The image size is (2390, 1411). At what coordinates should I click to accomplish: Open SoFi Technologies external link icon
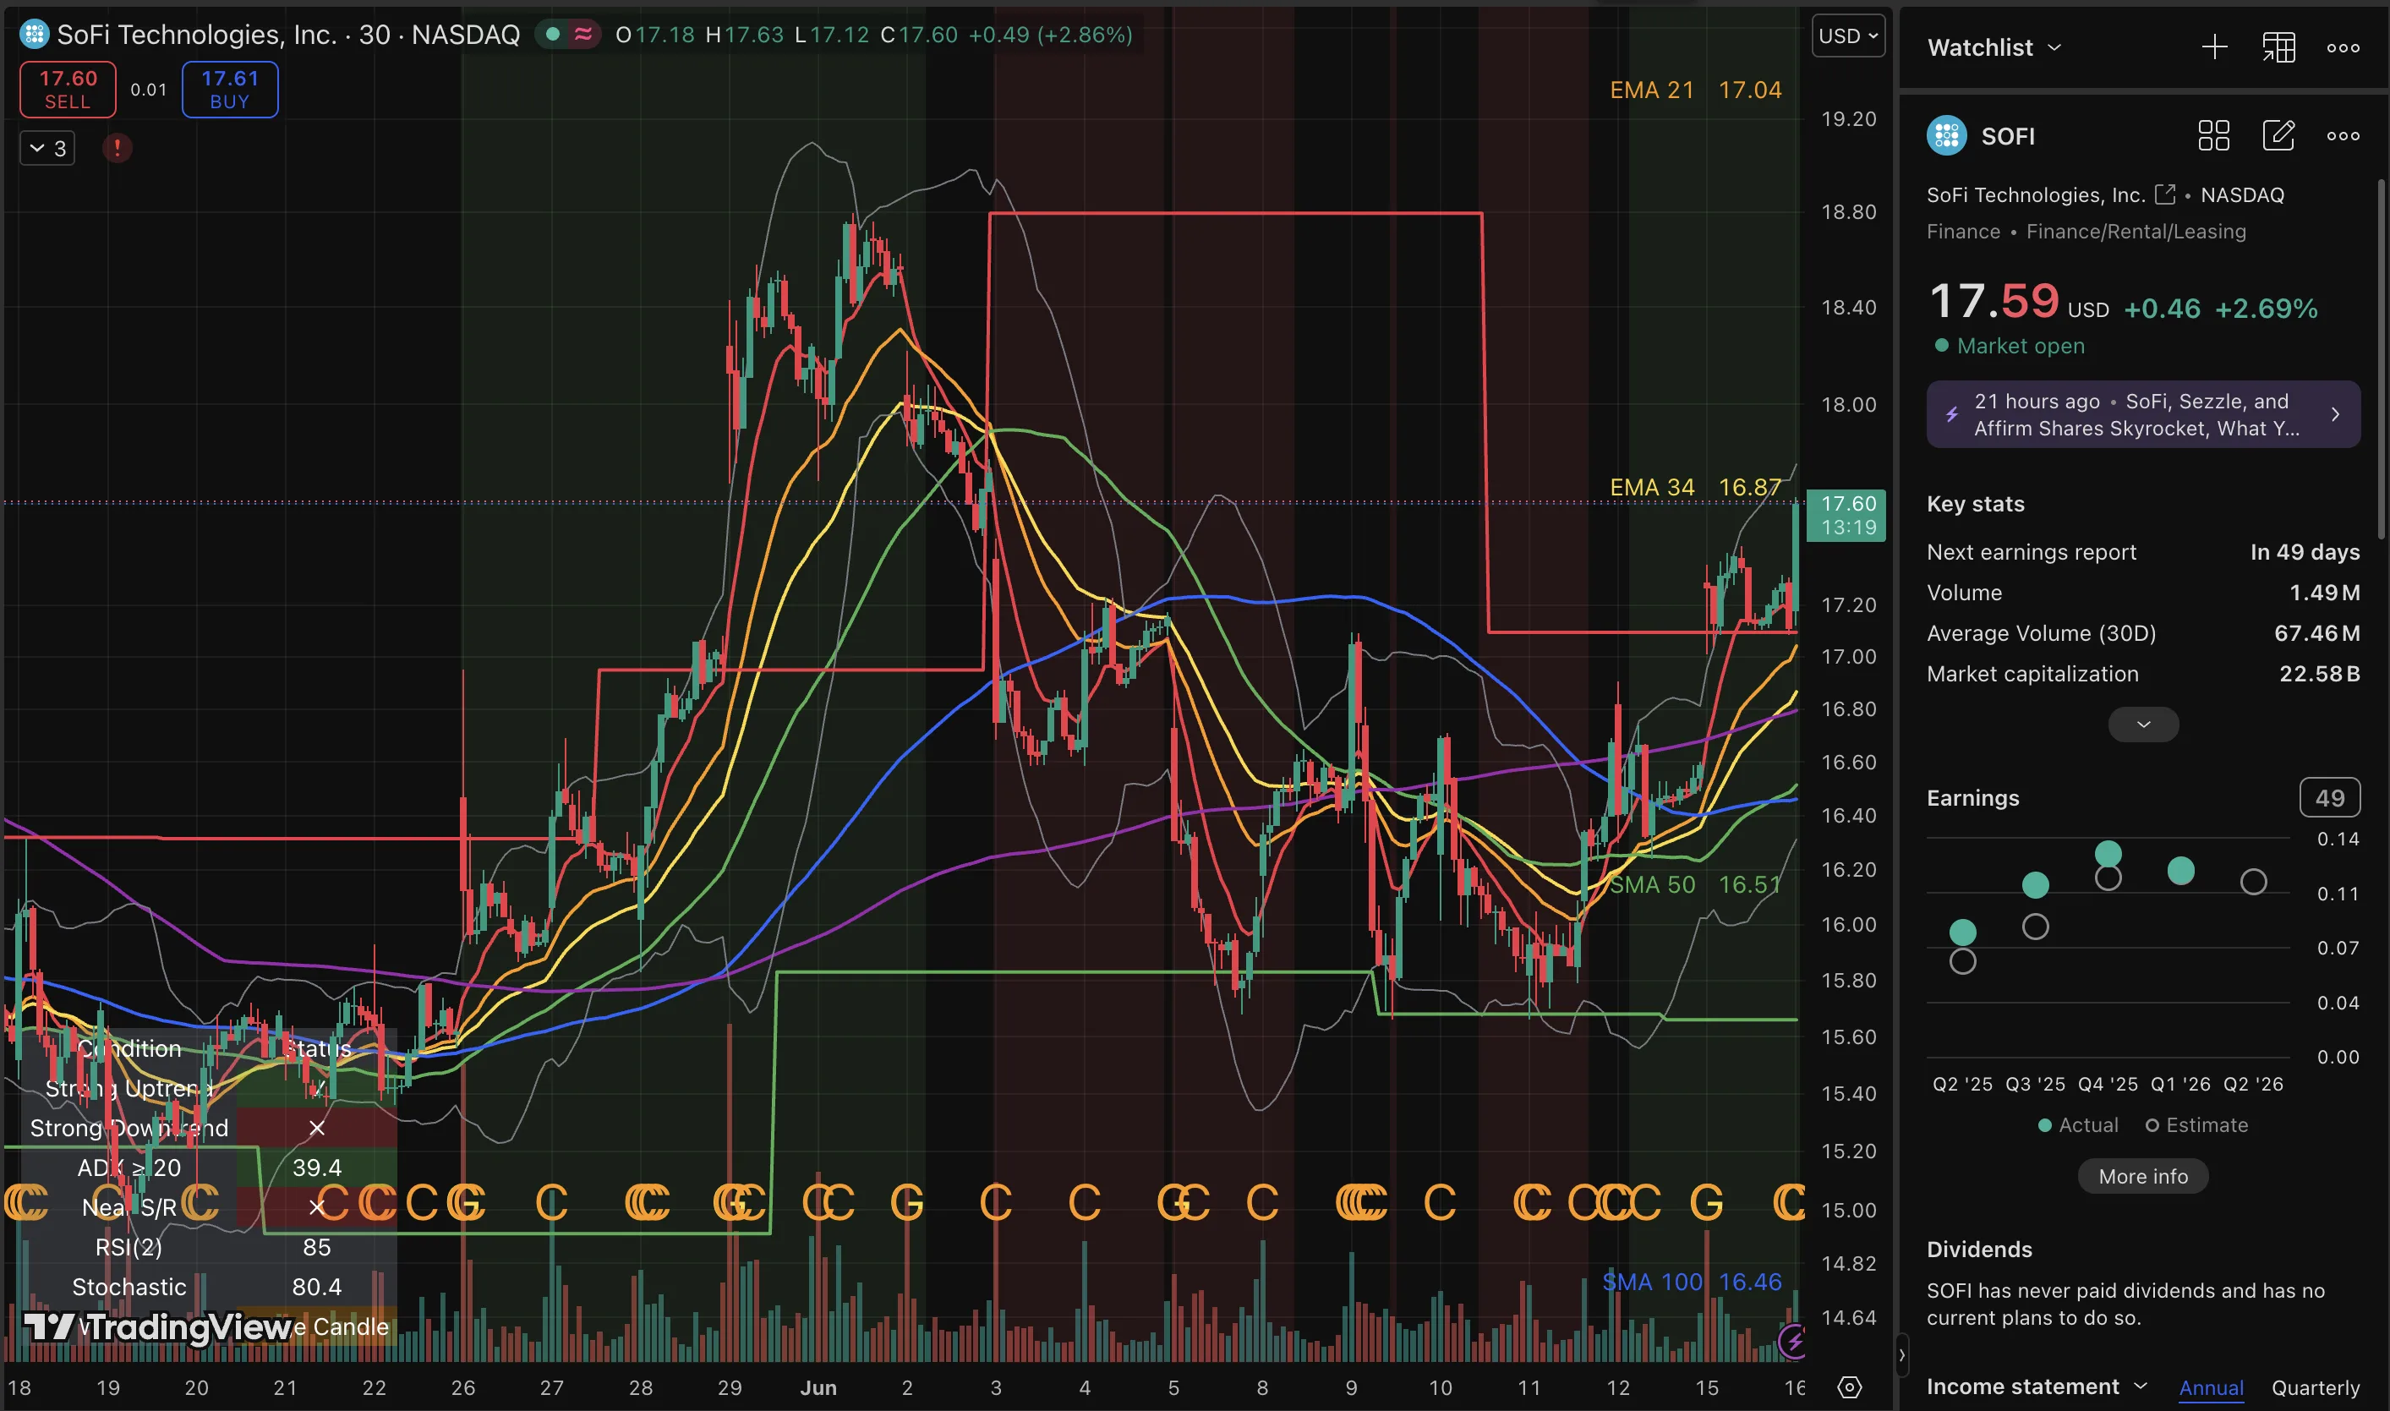click(2164, 194)
